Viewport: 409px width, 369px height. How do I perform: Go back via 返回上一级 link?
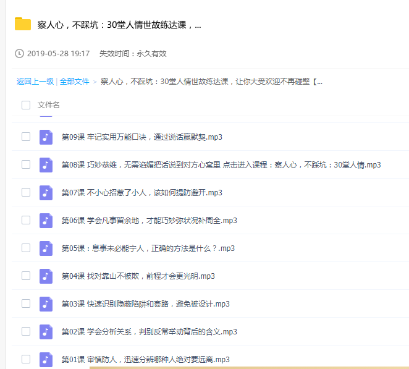click(35, 82)
